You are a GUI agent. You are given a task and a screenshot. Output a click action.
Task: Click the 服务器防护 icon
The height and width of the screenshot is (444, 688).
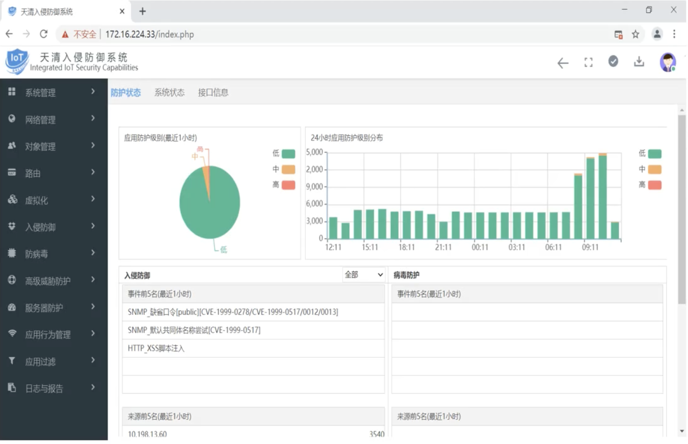[x=12, y=307]
